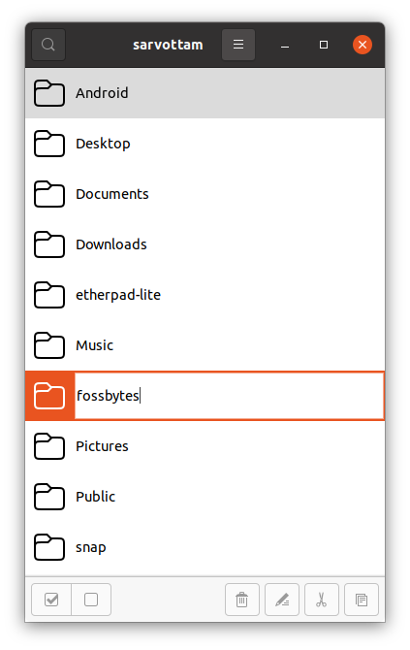
Task: Open the Documents folder
Action: coord(205,194)
